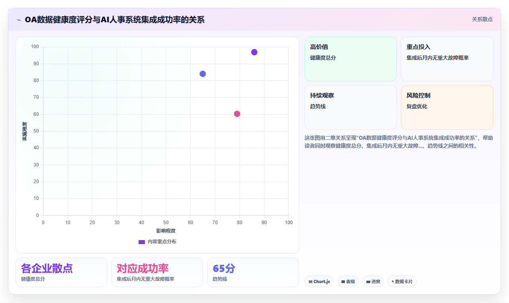Click the pink scatter point near 60
The image size is (509, 303).
[x=237, y=114]
